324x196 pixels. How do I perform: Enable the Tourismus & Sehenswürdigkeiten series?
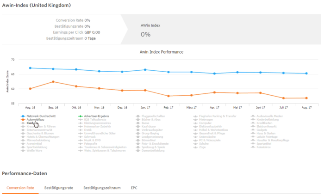pyautogui.click(x=102, y=147)
